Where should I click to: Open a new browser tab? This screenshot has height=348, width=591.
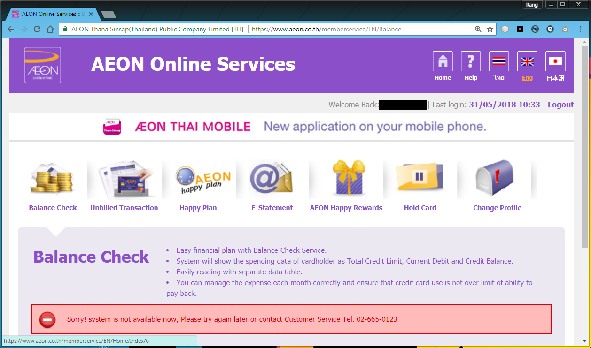coord(108,14)
